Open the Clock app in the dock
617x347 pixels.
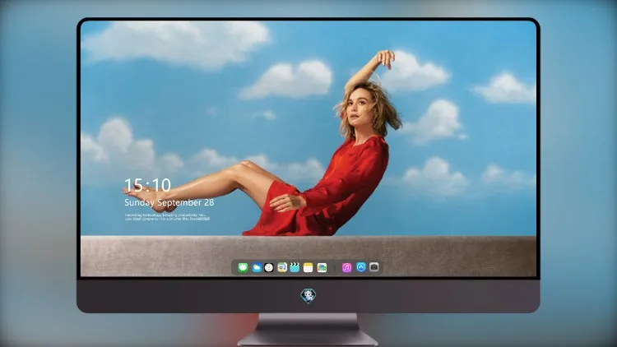(269, 268)
